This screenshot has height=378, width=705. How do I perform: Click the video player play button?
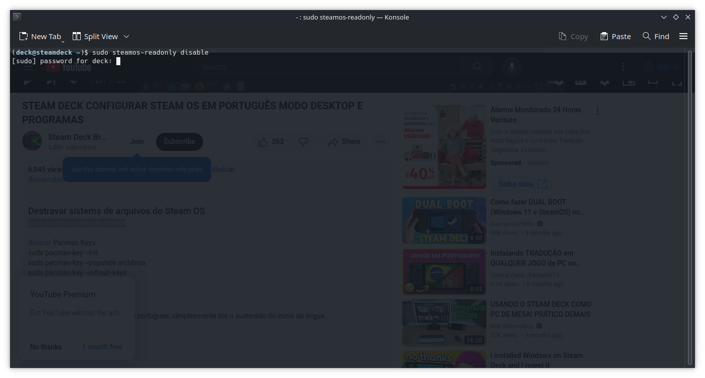(x=28, y=81)
